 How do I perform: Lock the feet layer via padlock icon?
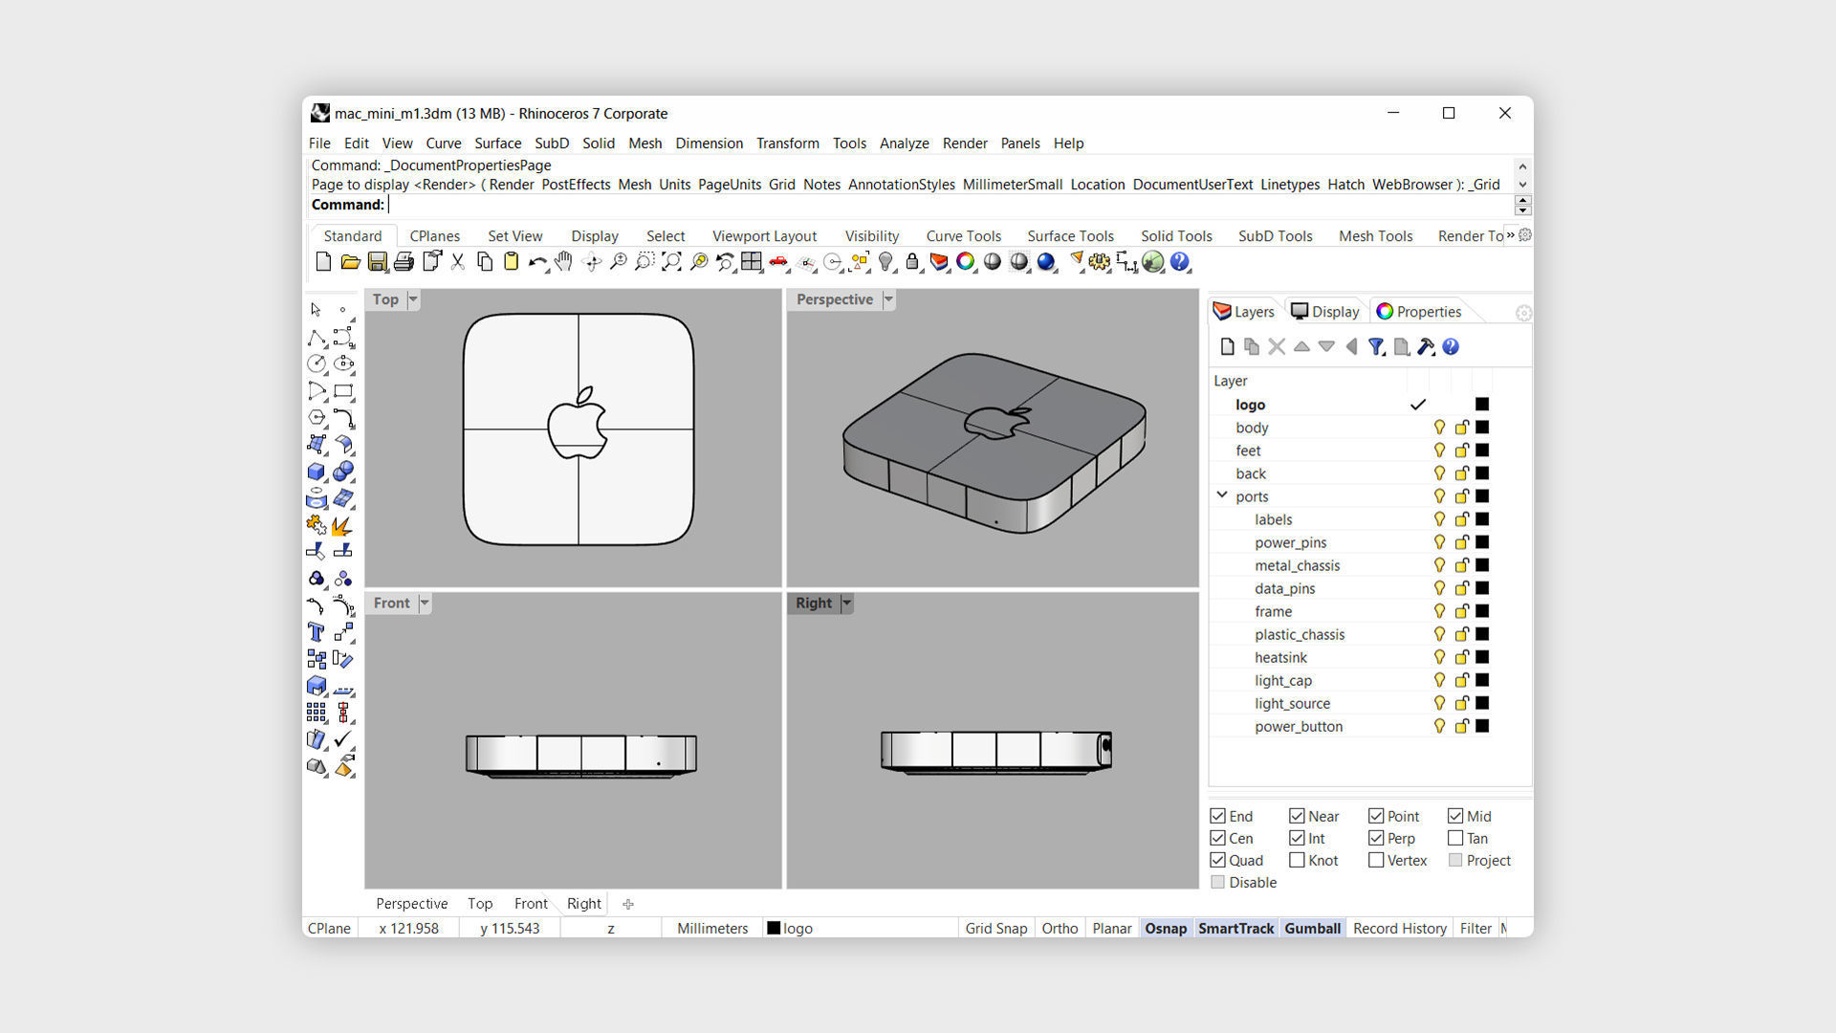[x=1462, y=451]
